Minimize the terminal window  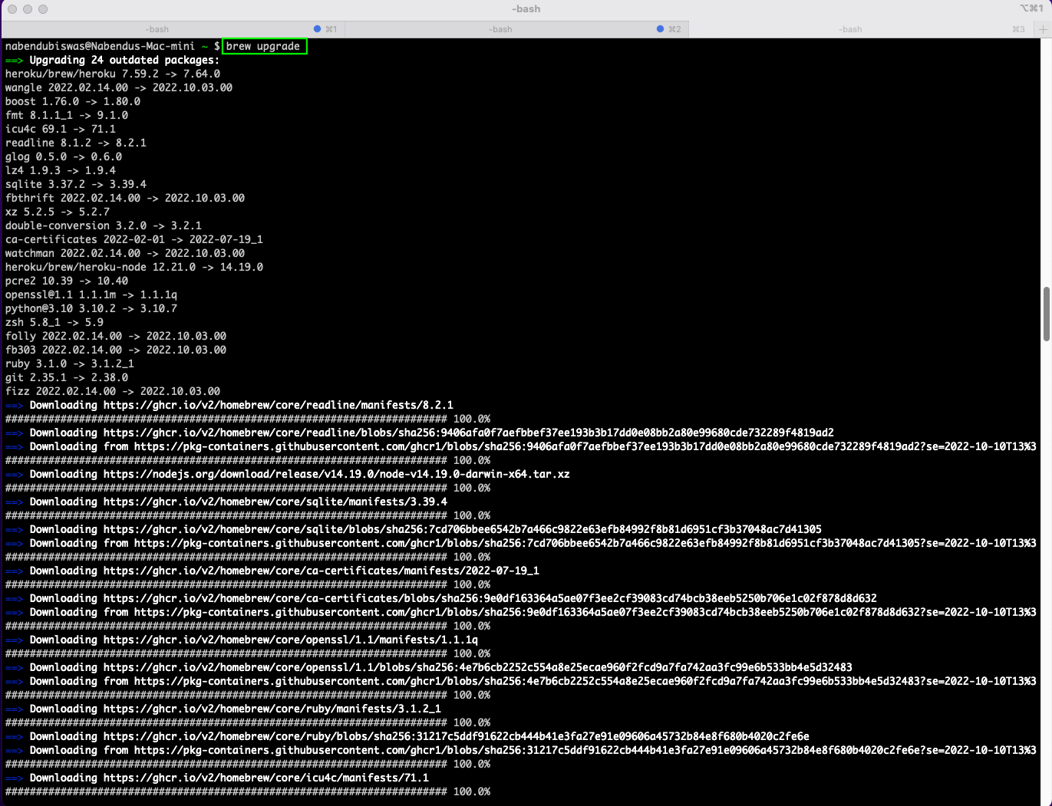click(28, 9)
